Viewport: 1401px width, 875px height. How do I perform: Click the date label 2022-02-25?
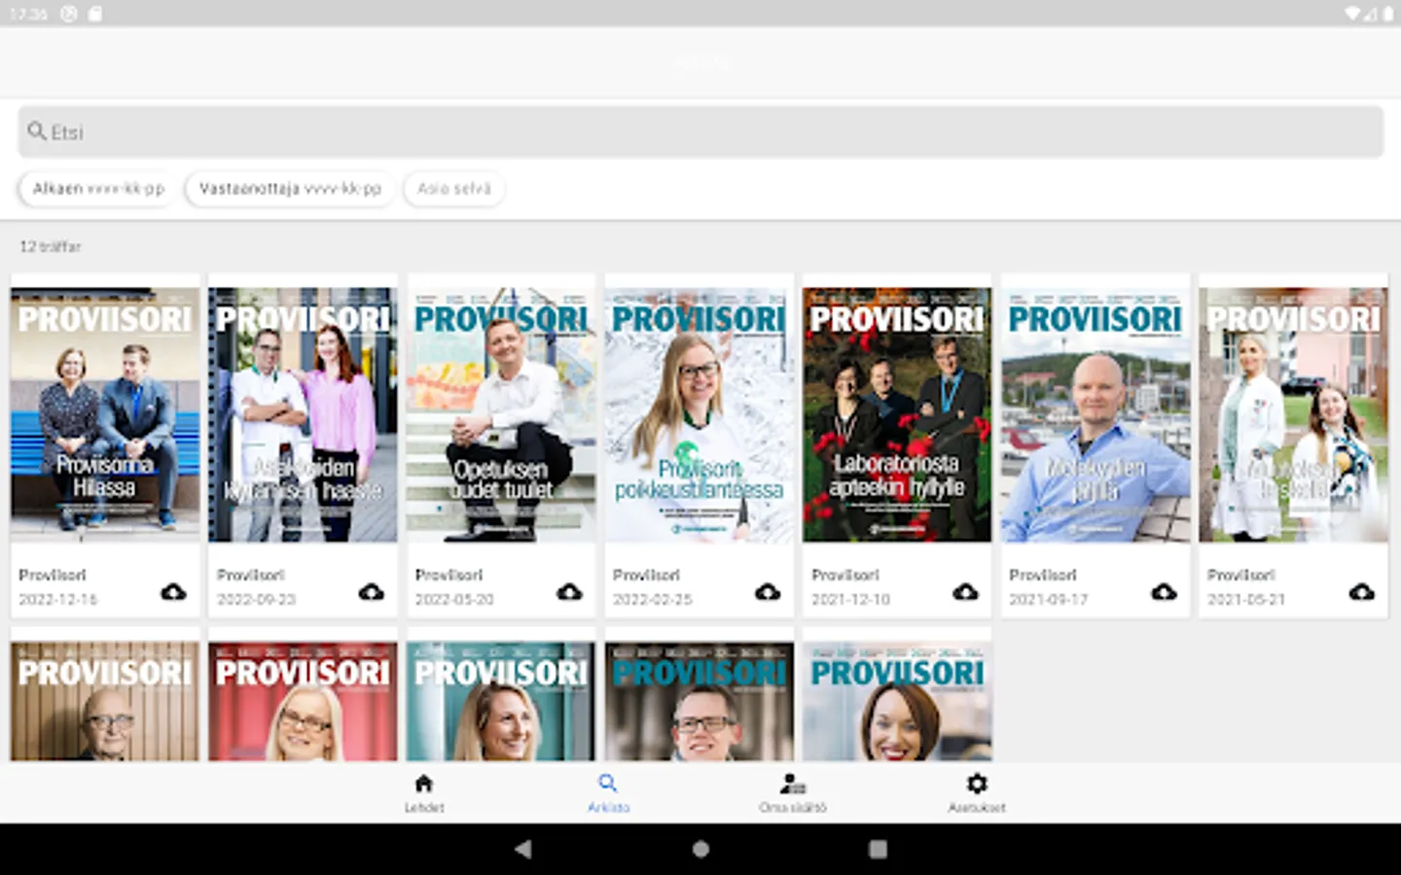[x=652, y=600]
